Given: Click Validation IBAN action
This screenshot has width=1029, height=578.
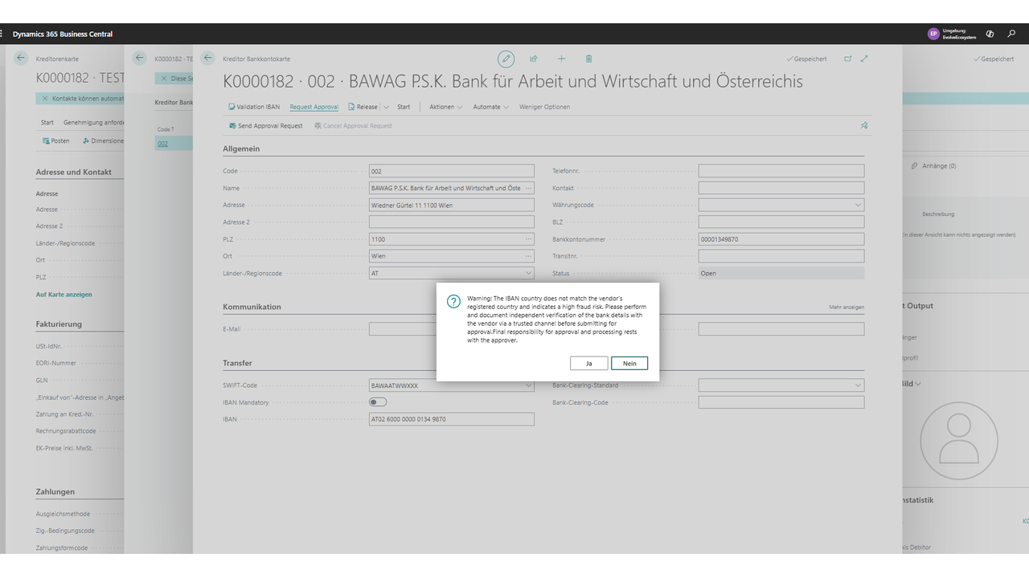Looking at the screenshot, I should pyautogui.click(x=254, y=107).
